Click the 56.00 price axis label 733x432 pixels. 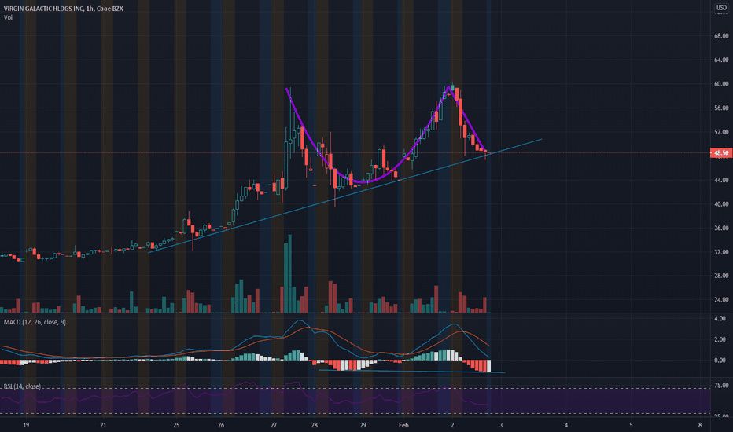click(721, 108)
